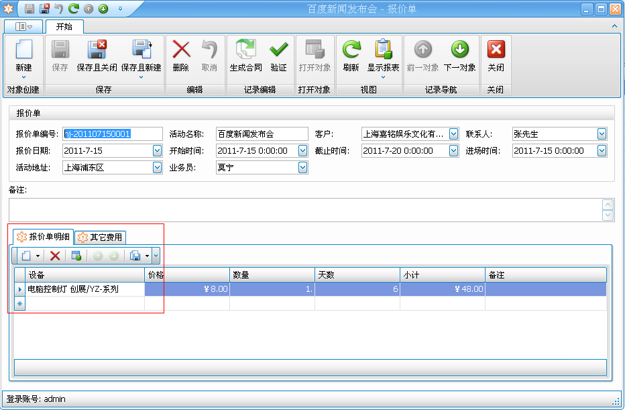Click the 显示报表 (Show Report) icon

click(383, 50)
